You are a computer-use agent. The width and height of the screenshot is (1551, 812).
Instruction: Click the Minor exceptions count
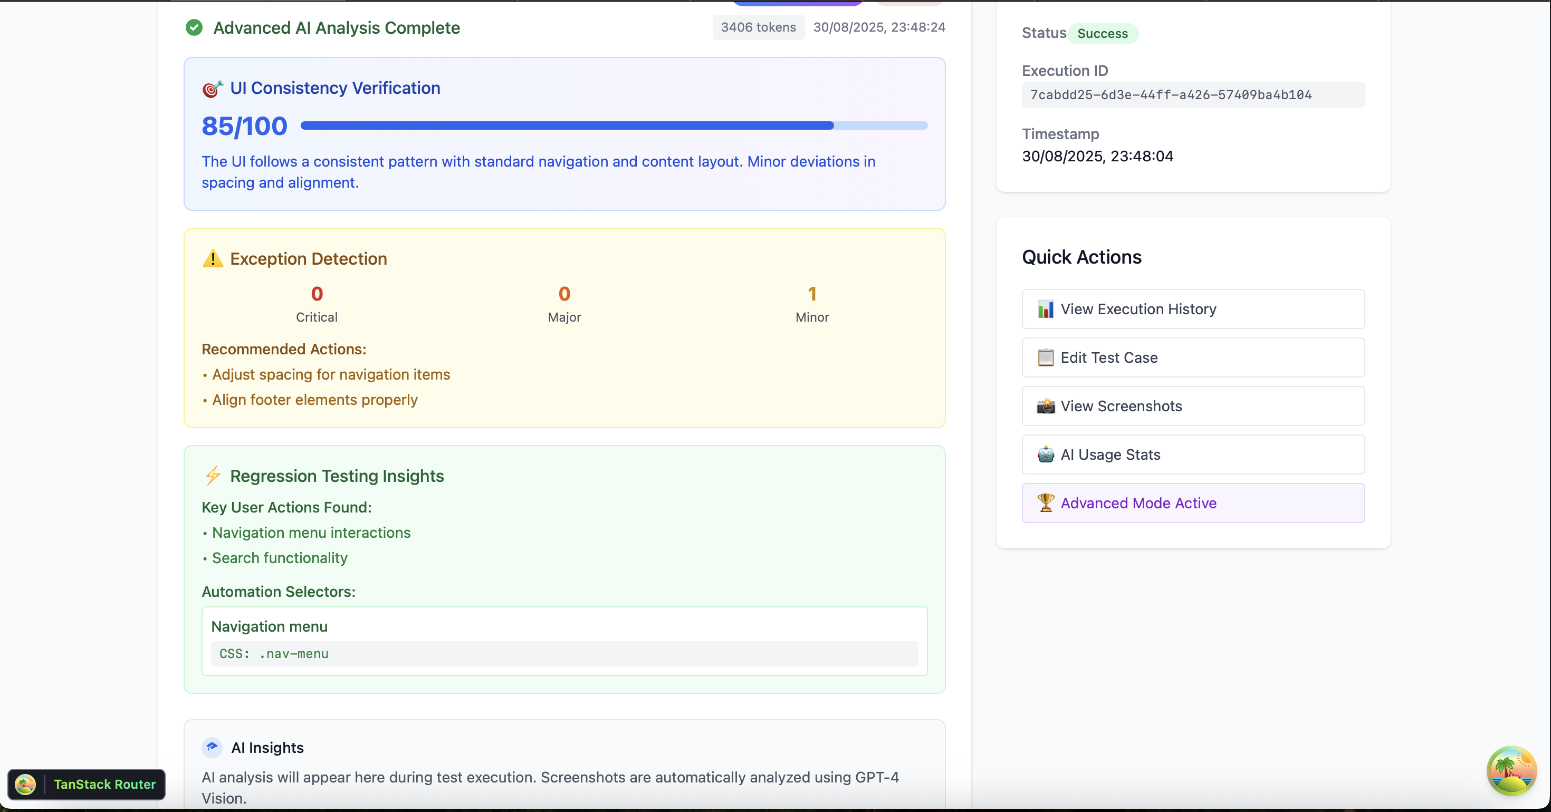tap(811, 294)
